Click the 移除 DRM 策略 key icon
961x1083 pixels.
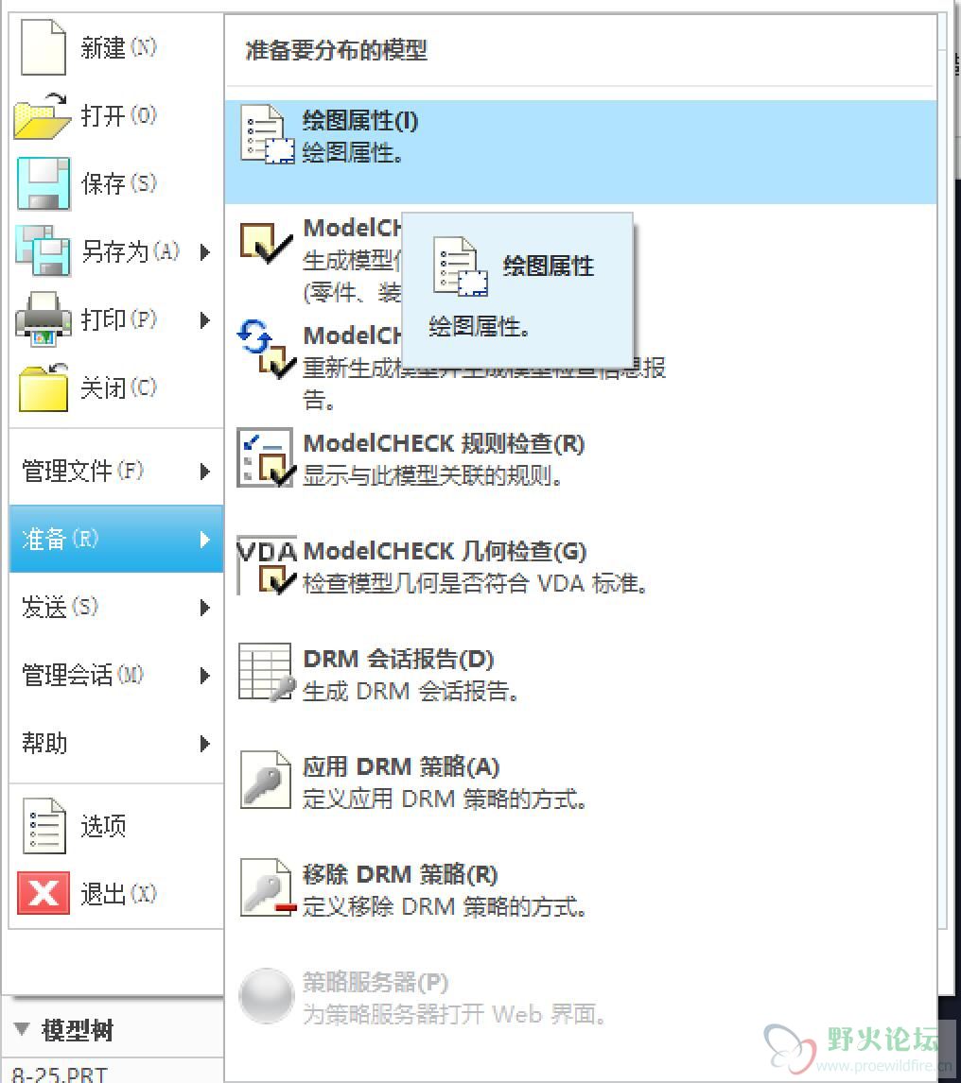coord(267,887)
